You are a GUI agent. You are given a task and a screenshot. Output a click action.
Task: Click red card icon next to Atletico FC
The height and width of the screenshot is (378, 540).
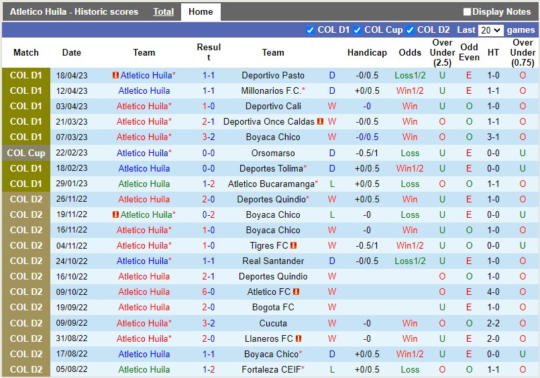[x=296, y=292]
